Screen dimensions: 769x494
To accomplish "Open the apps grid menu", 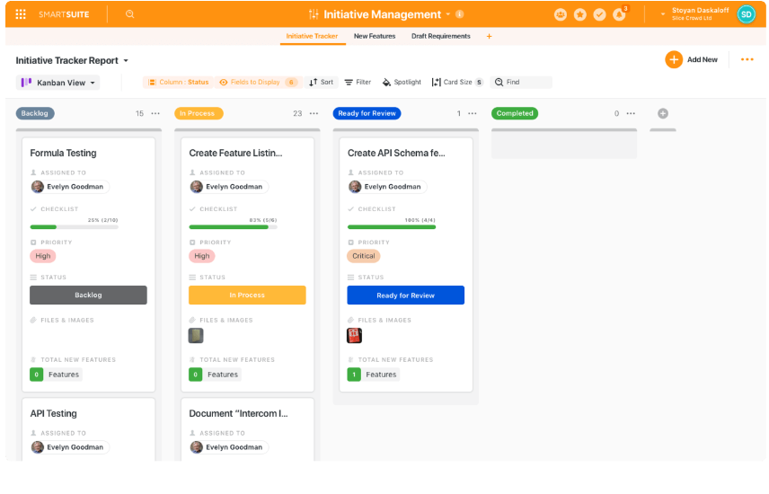I will pyautogui.click(x=21, y=14).
